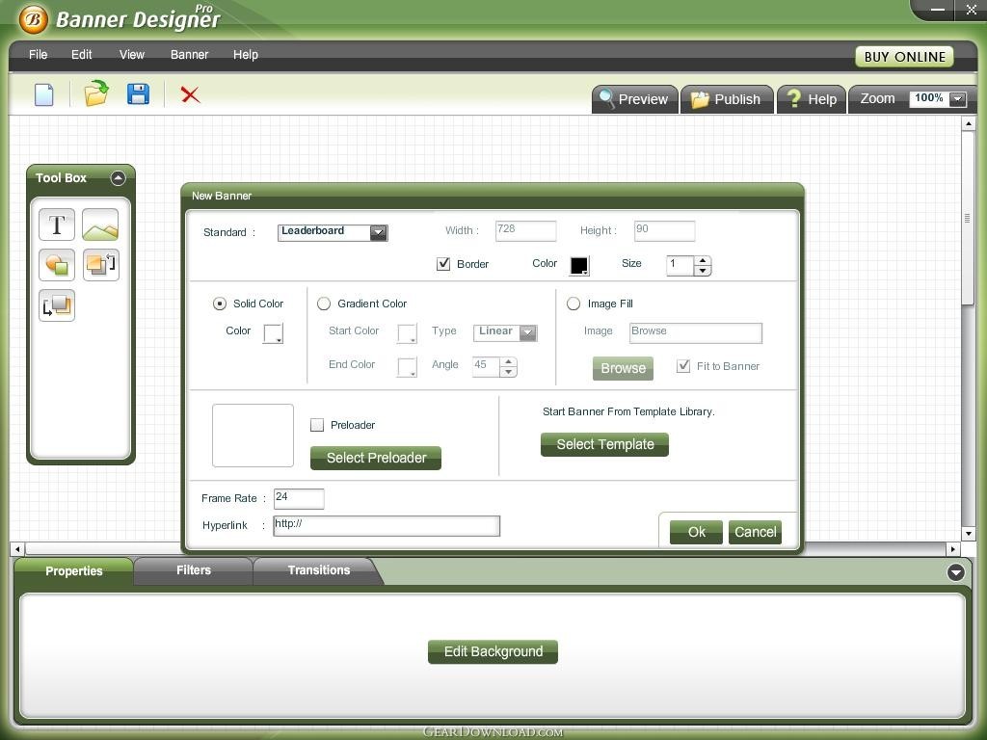Click the Width input field

tap(525, 231)
